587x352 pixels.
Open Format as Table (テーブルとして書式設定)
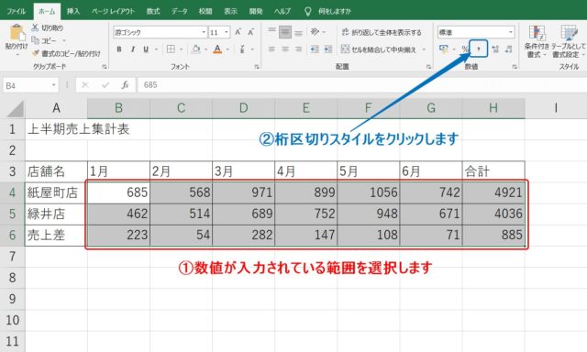tap(569, 41)
